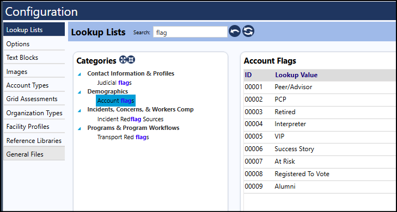Select Incident Redflag Sources lookup list
397x212 pixels.
pos(130,119)
